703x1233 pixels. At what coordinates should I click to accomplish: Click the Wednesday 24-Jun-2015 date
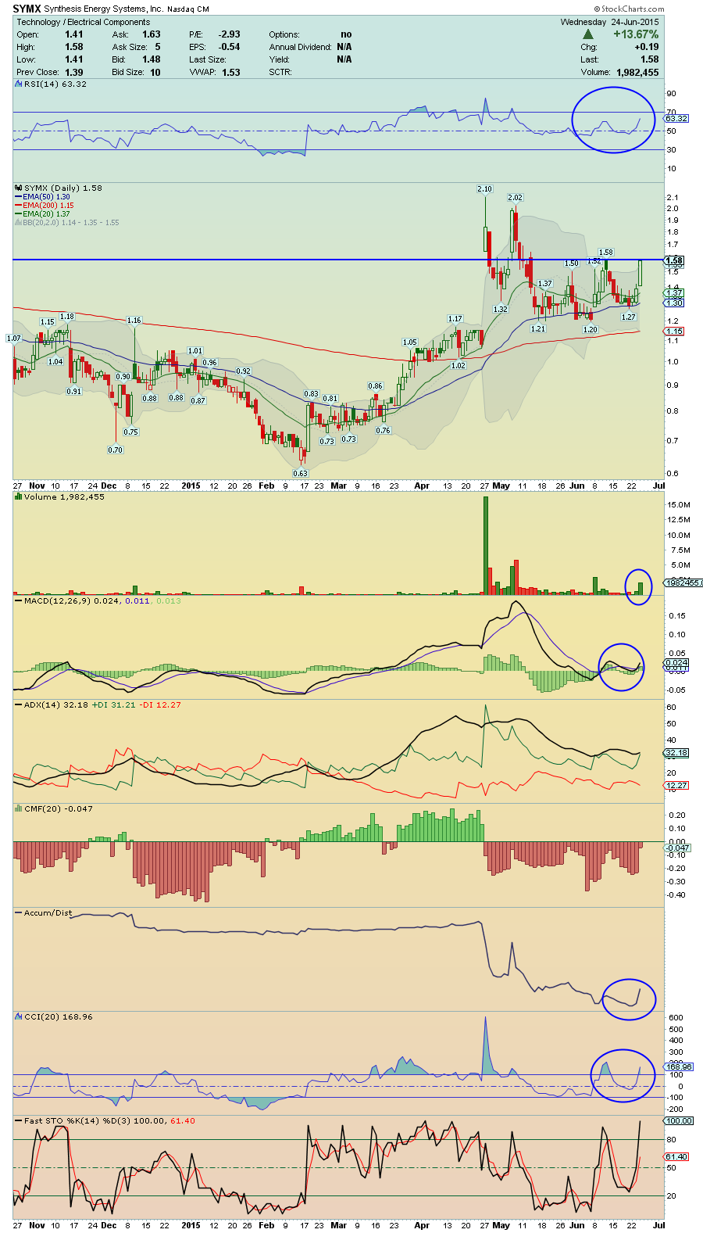[609, 22]
